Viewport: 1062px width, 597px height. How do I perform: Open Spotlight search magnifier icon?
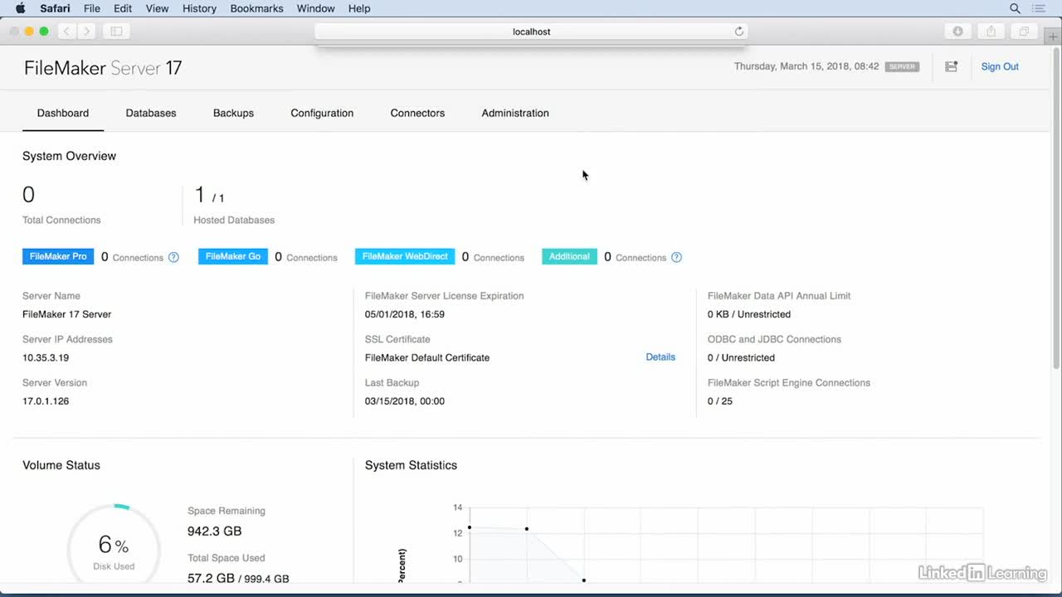coord(1015,8)
